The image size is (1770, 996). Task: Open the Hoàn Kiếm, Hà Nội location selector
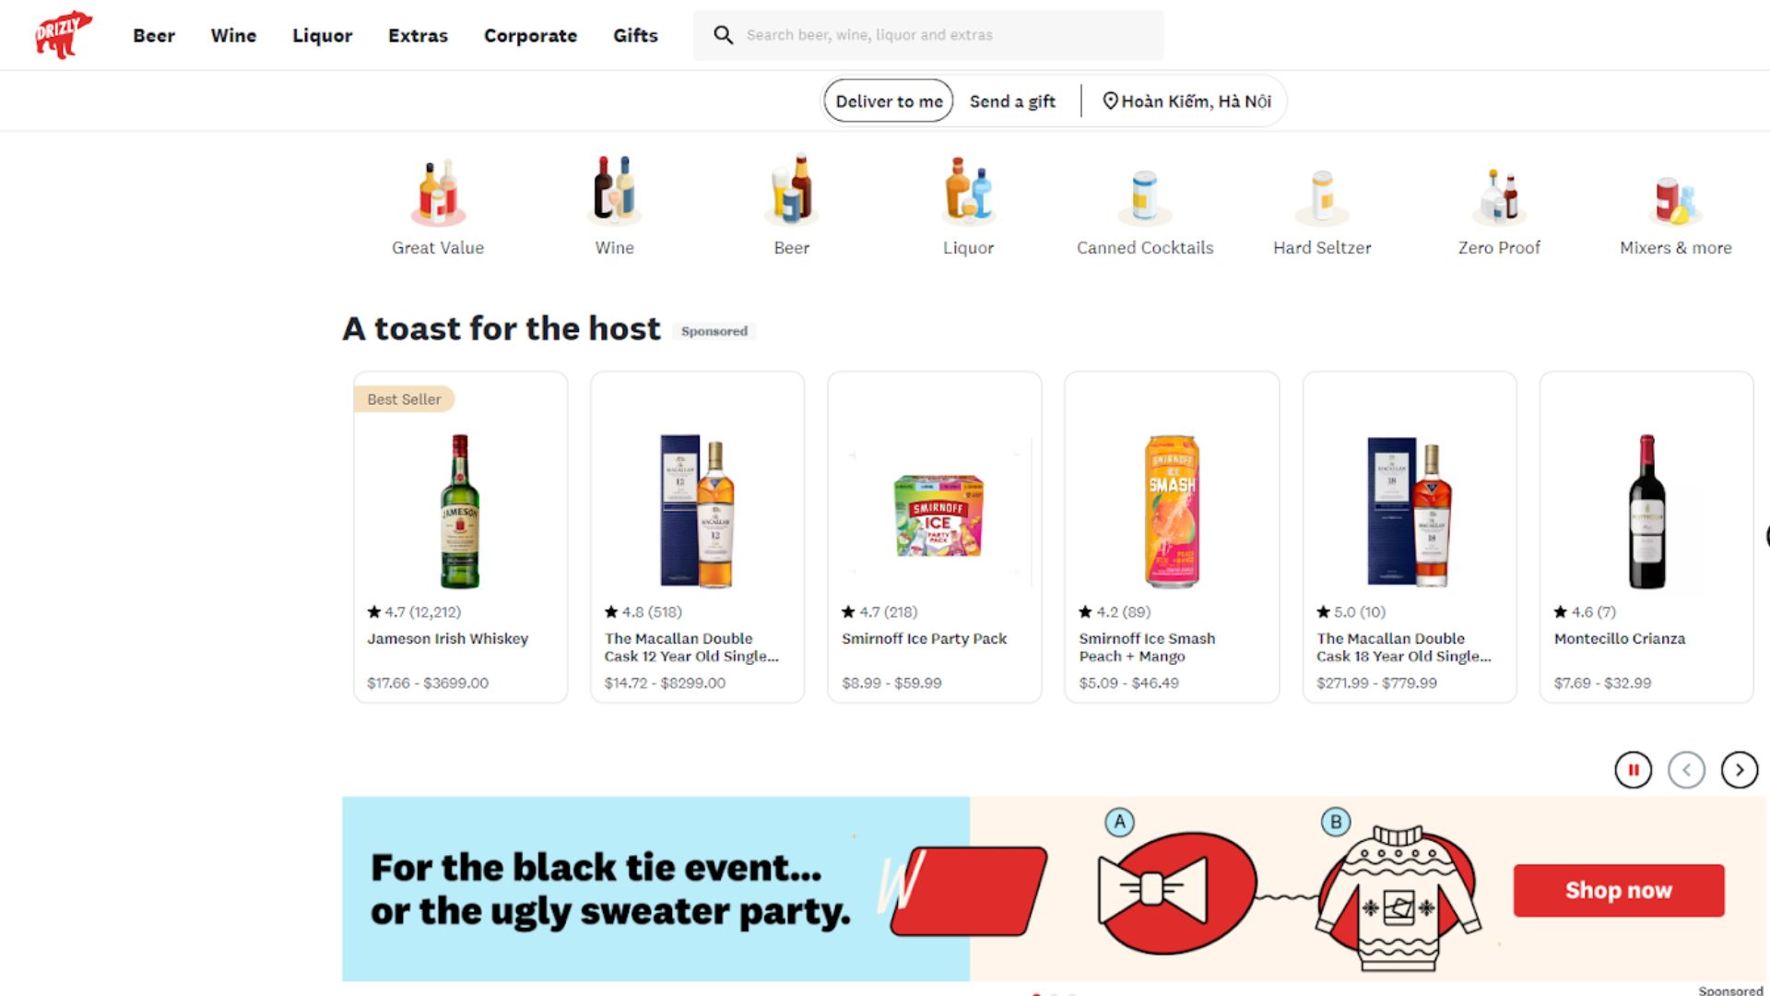[x=1186, y=101]
